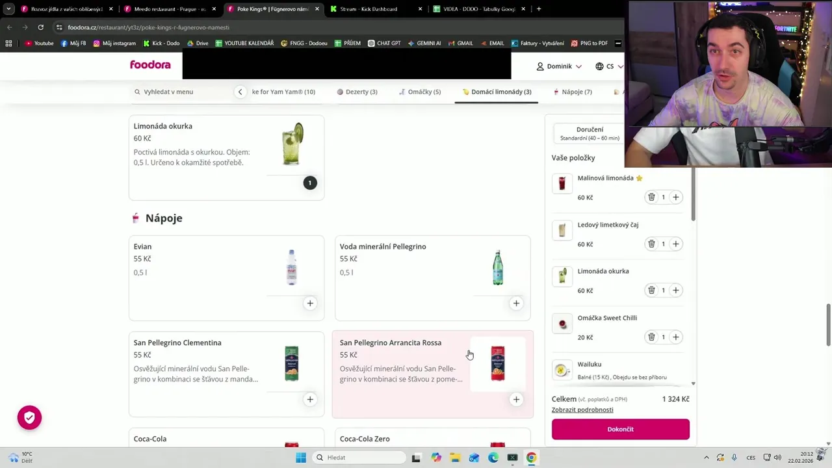This screenshot has width=832, height=468.
Task: Click the page vertical scrollbar
Action: tap(828, 325)
